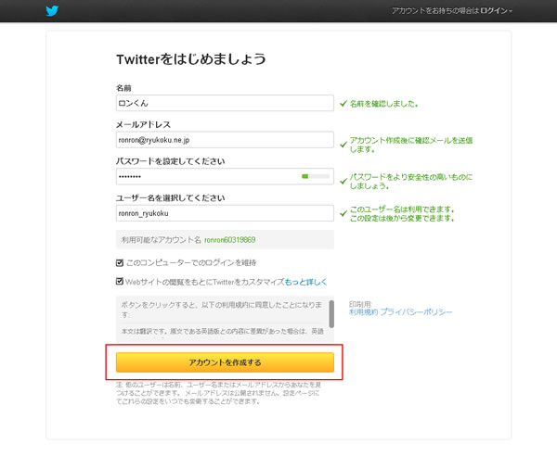Focus the 名前 input field
Viewport: 557px width, 456px height.
[225, 103]
